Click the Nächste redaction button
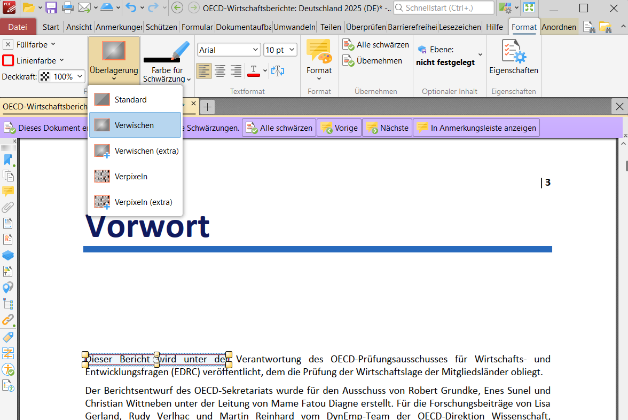 pos(387,128)
